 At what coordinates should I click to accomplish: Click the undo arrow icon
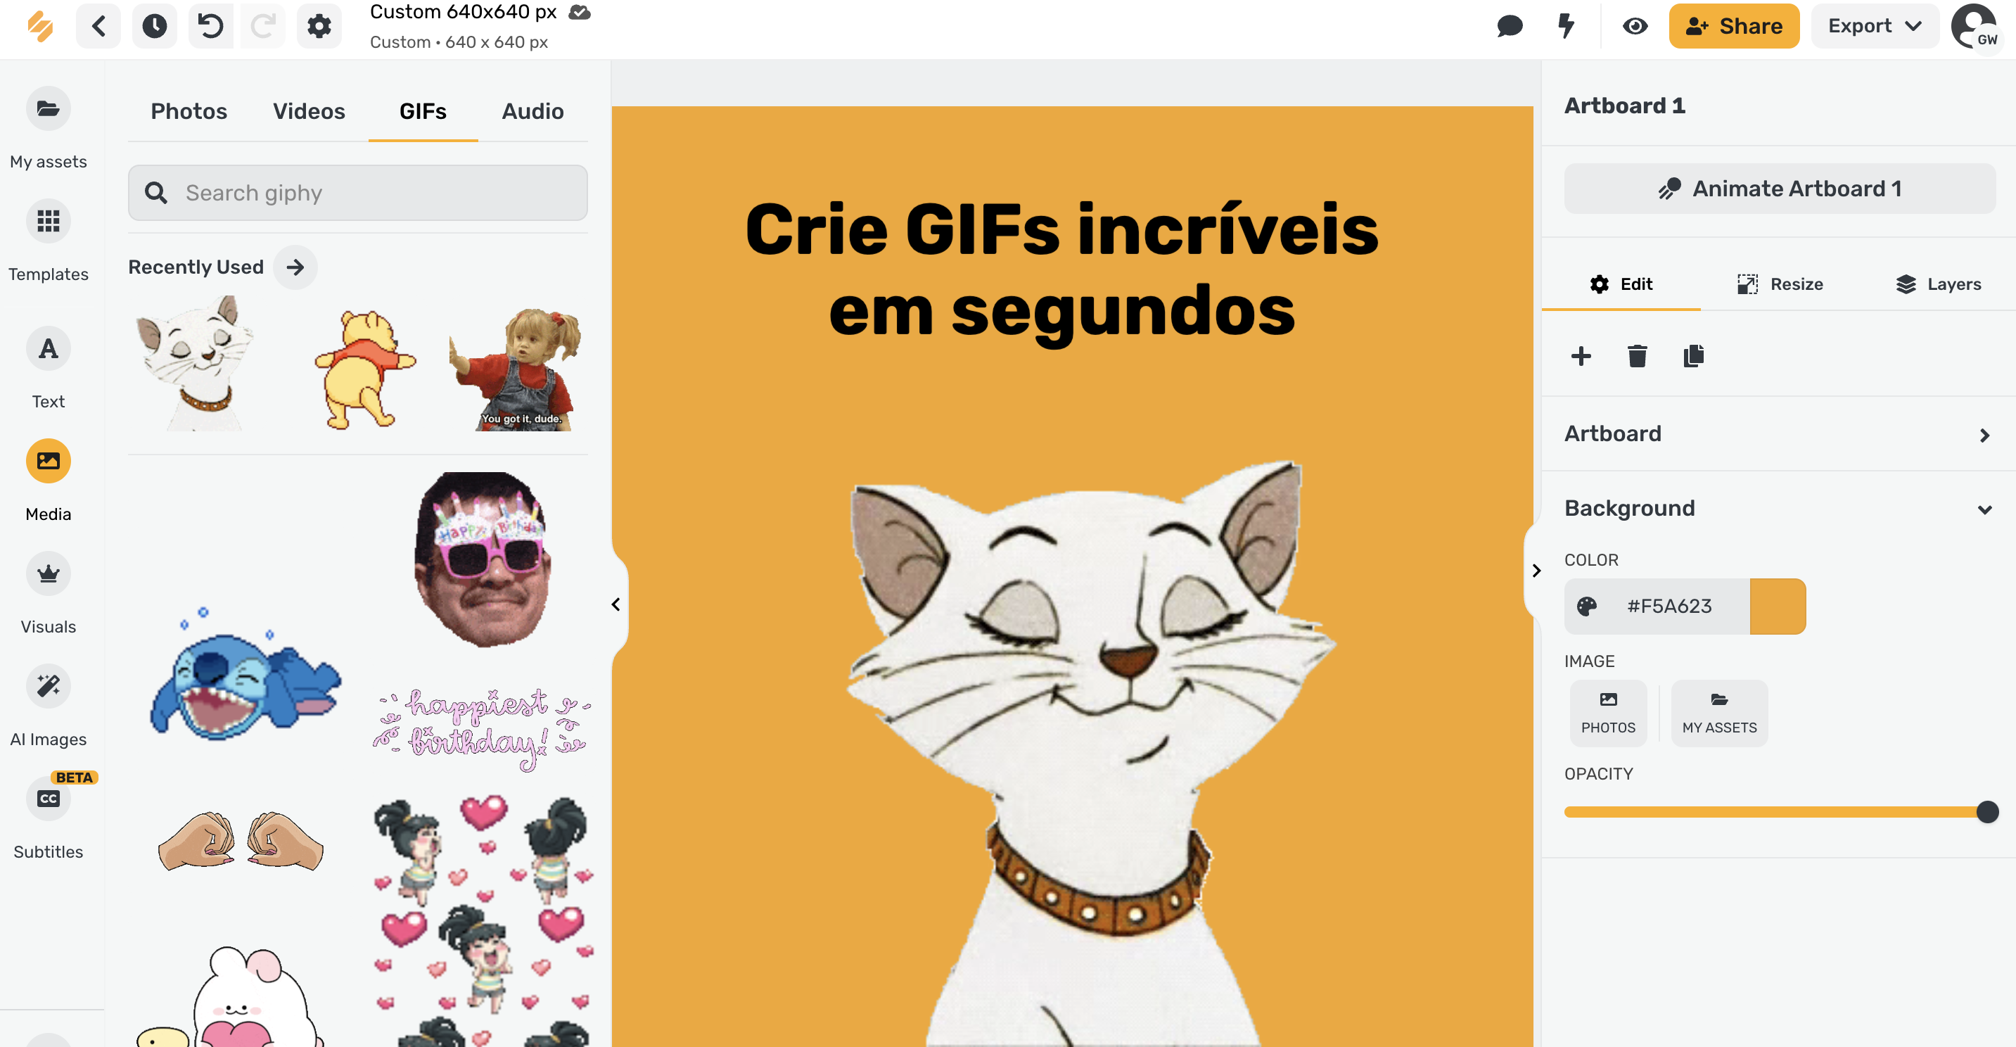tap(210, 27)
